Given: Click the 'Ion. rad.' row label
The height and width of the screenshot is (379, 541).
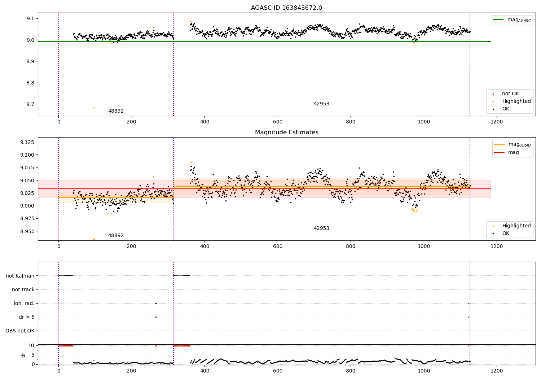Looking at the screenshot, I should coord(24,303).
